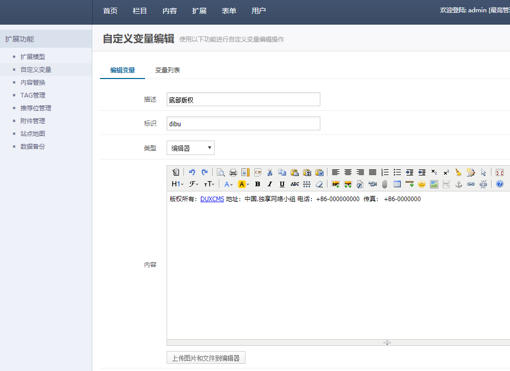Insert a template into the editor
Image resolution: width=510 pixels, height=371 pixels.
pyautogui.click(x=245, y=172)
